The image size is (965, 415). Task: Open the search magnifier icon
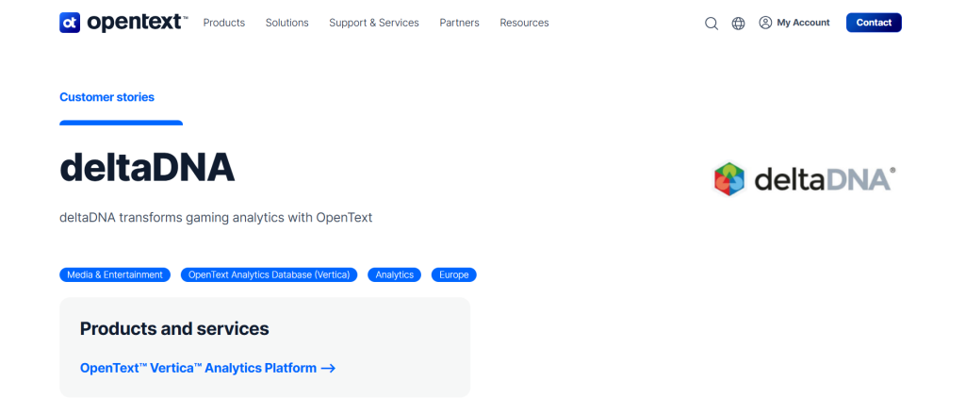click(x=711, y=24)
